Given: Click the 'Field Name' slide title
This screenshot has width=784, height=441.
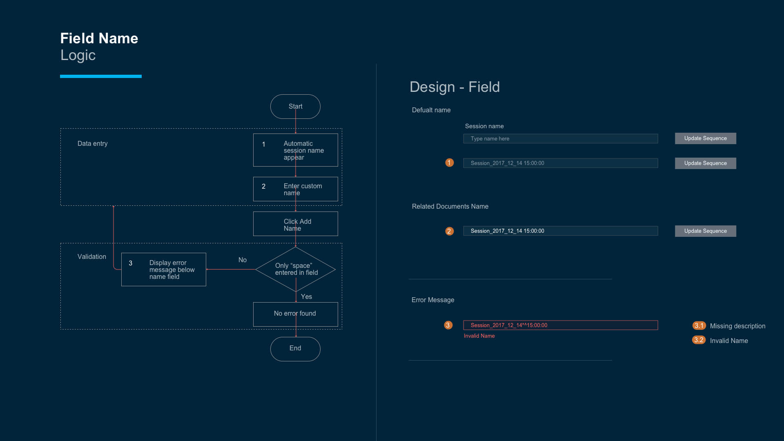Looking at the screenshot, I should 99,38.
